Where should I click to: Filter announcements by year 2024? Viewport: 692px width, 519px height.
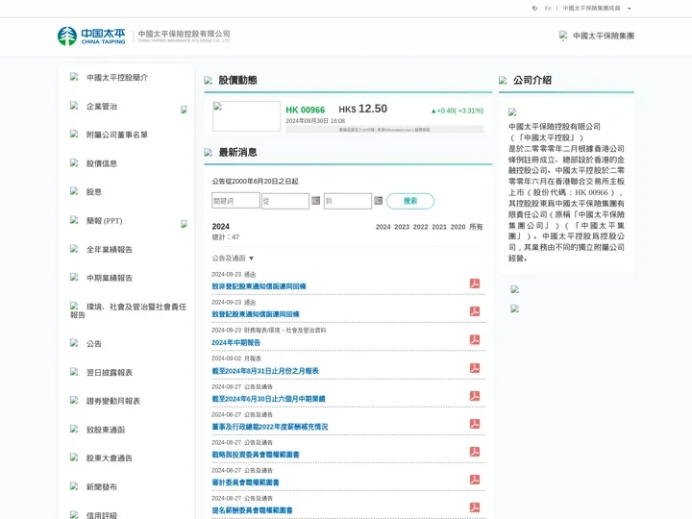383,227
